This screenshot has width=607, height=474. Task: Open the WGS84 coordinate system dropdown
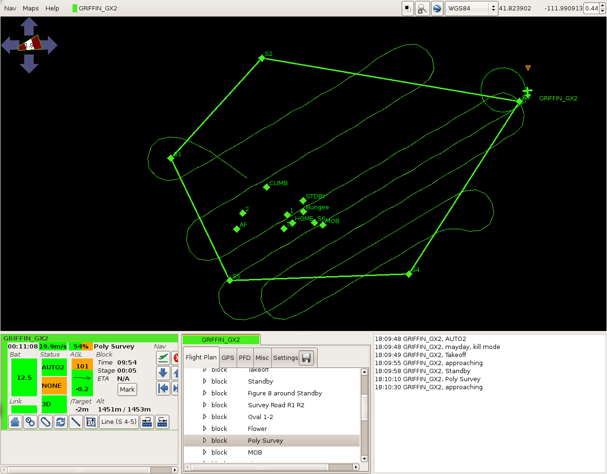coord(471,9)
